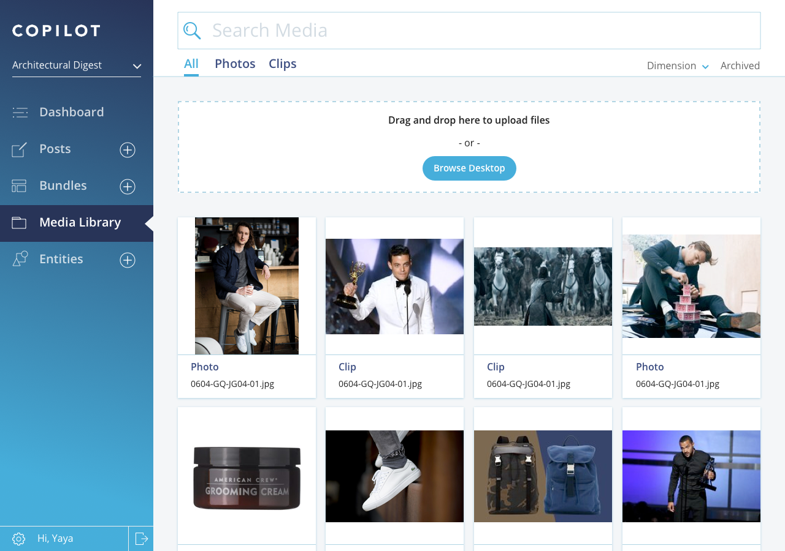The height and width of the screenshot is (551, 785).
Task: Click the Browse Desktop button
Action: tap(469, 168)
